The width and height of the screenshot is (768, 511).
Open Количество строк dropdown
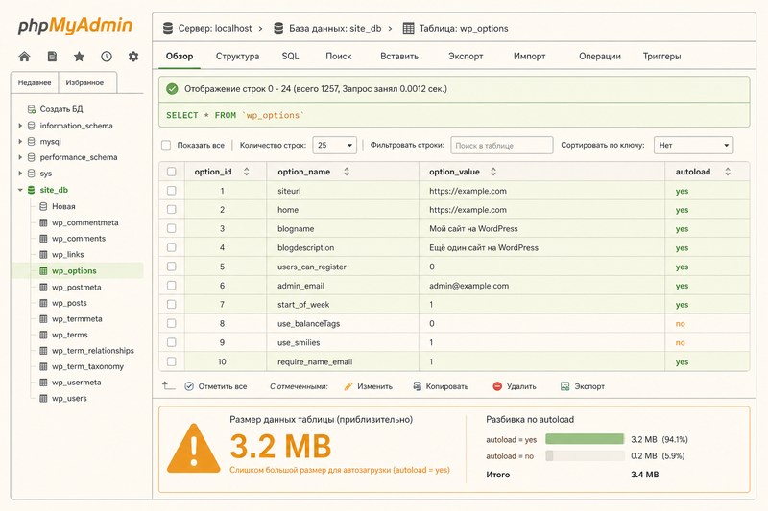[334, 145]
